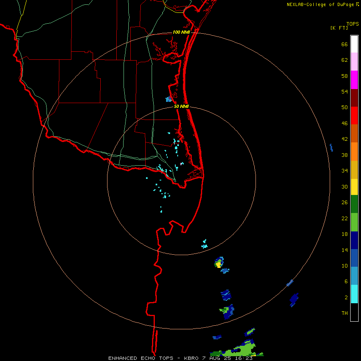Screen dimensions: 361x361
Task: Click the white swatch in TOPS legend
Action: point(354,44)
